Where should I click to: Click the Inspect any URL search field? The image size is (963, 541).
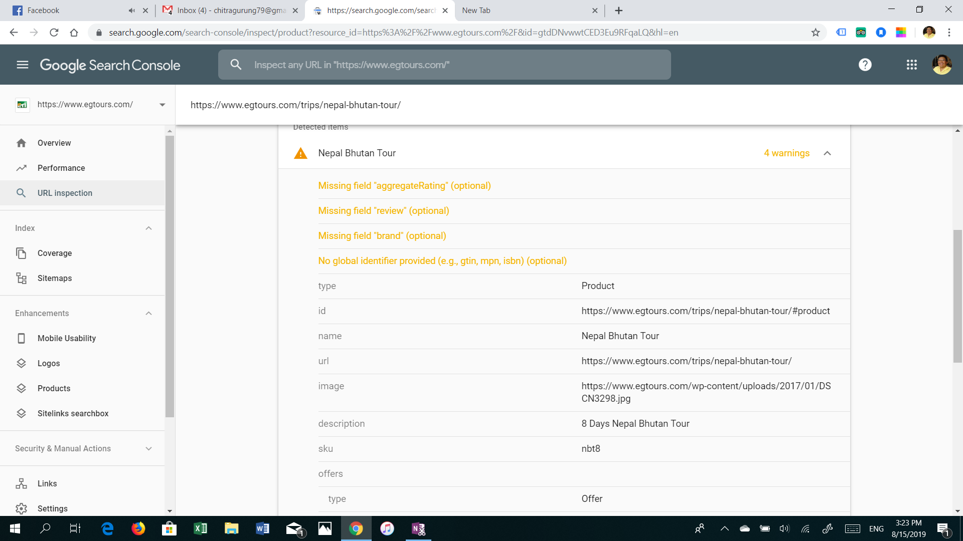point(444,65)
